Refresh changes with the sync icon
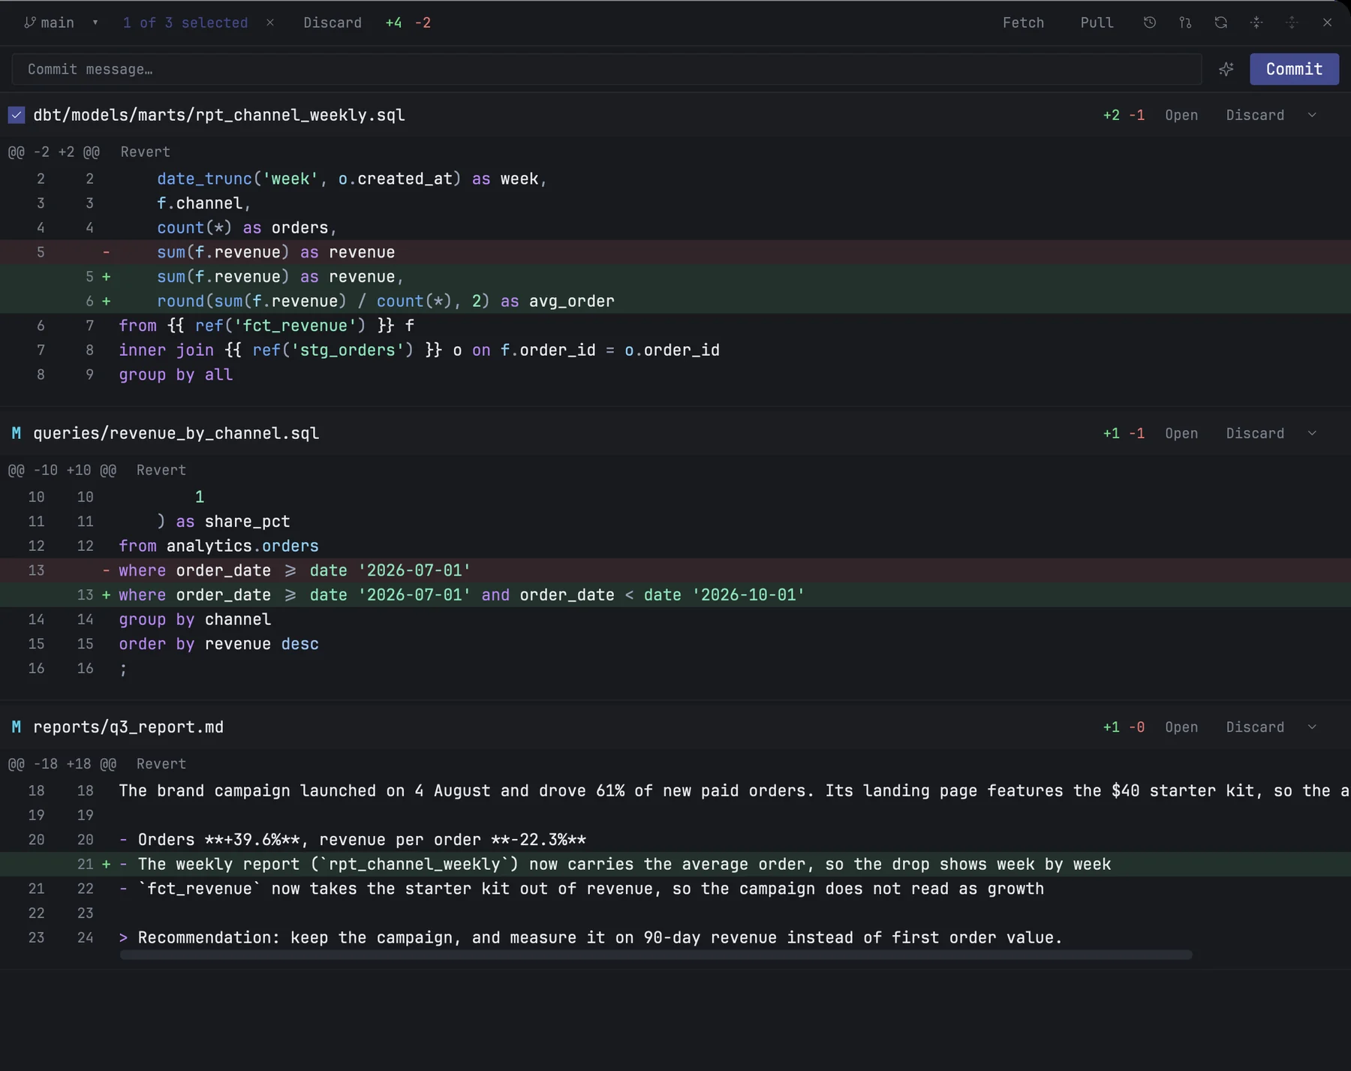 click(x=1220, y=23)
